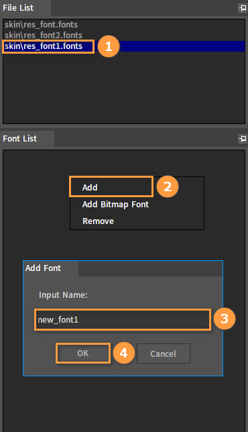Image resolution: width=248 pixels, height=432 pixels.
Task: Dismiss the dialog with Cancel
Action: (x=164, y=354)
